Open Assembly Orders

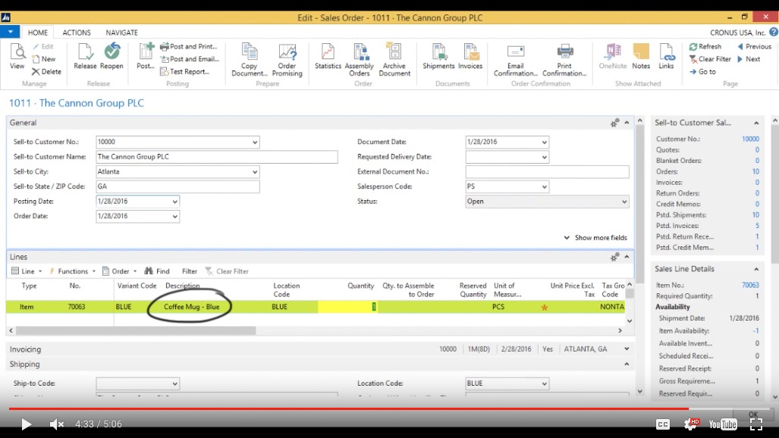pyautogui.click(x=360, y=60)
